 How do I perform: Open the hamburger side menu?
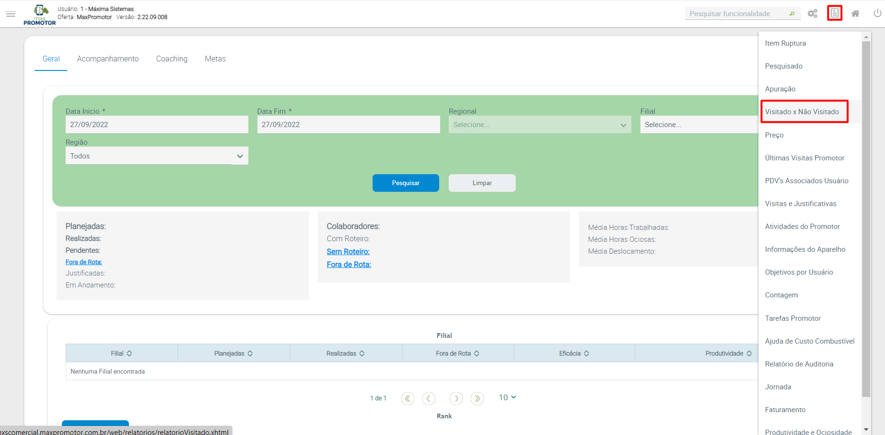10,14
